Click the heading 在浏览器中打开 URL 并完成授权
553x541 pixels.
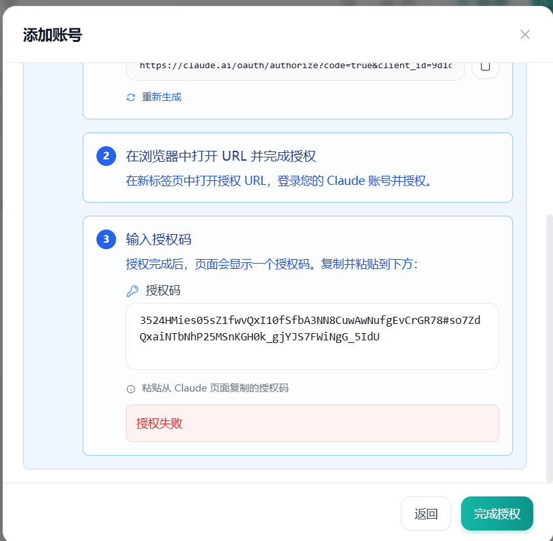(x=221, y=156)
